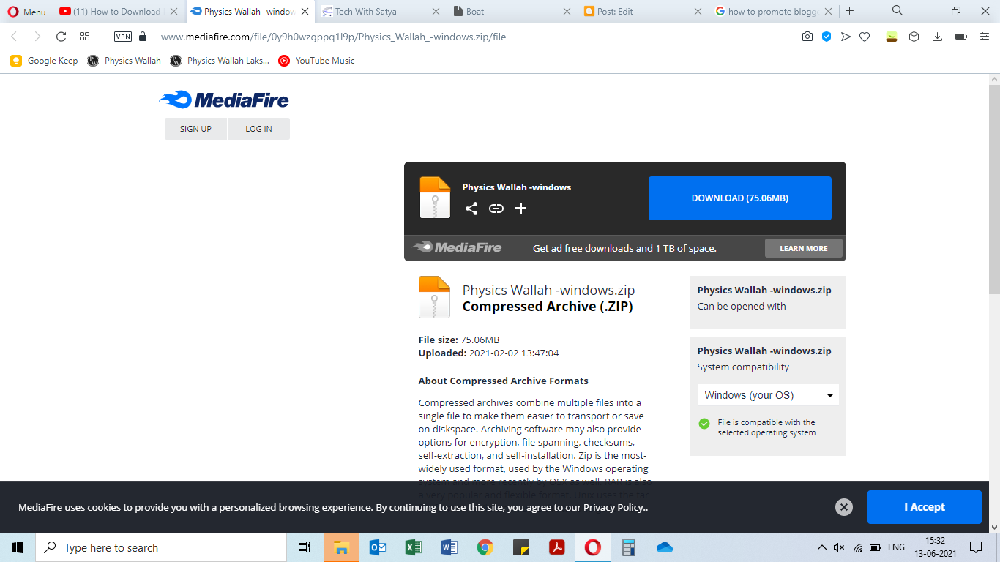Expand the Windows (your OS) dropdown

click(768, 395)
